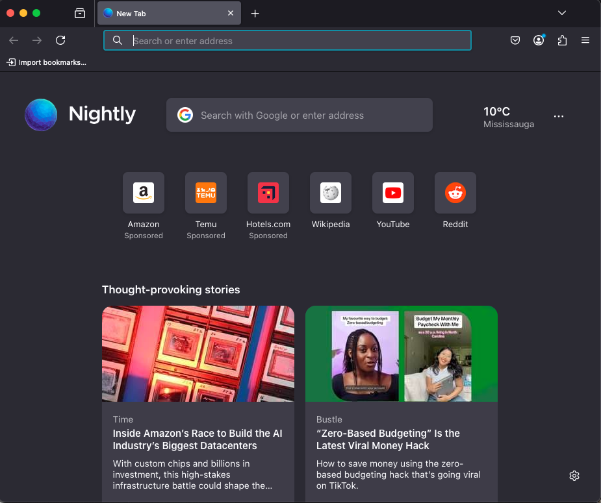Click headline Inside Amazon's Race to Build
Image resolution: width=601 pixels, height=503 pixels.
coord(198,439)
